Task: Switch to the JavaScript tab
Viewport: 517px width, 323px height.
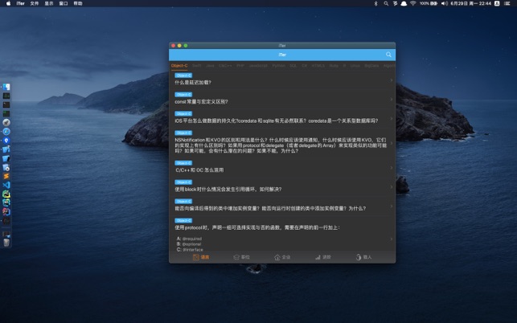Action: [258, 66]
